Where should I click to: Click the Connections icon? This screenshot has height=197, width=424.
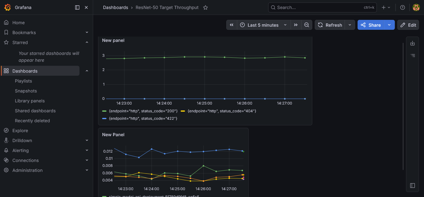click(6, 160)
